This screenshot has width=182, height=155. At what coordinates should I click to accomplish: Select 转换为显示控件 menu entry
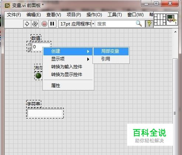pos(68,75)
